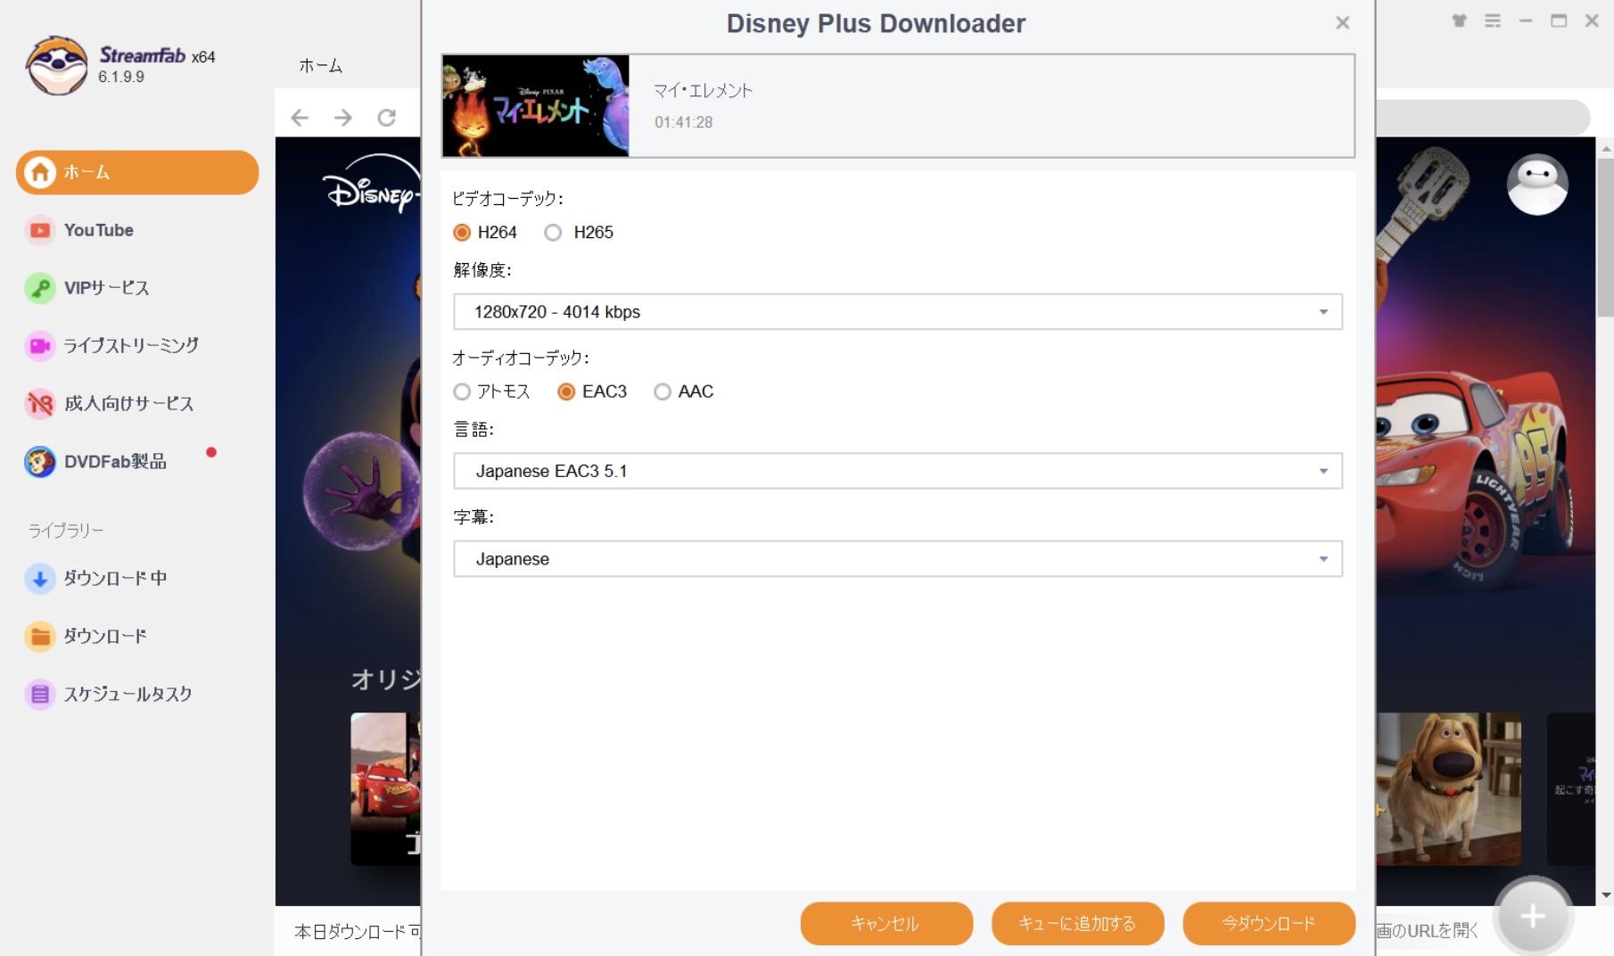Open the 言語 Japanese EAC3 5.1 dropdown

tap(898, 471)
